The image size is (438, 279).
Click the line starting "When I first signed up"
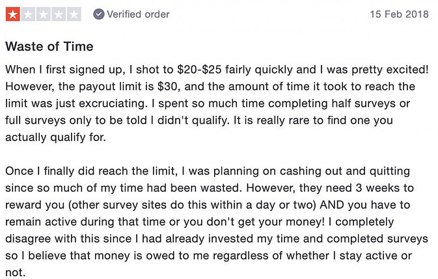[217, 70]
